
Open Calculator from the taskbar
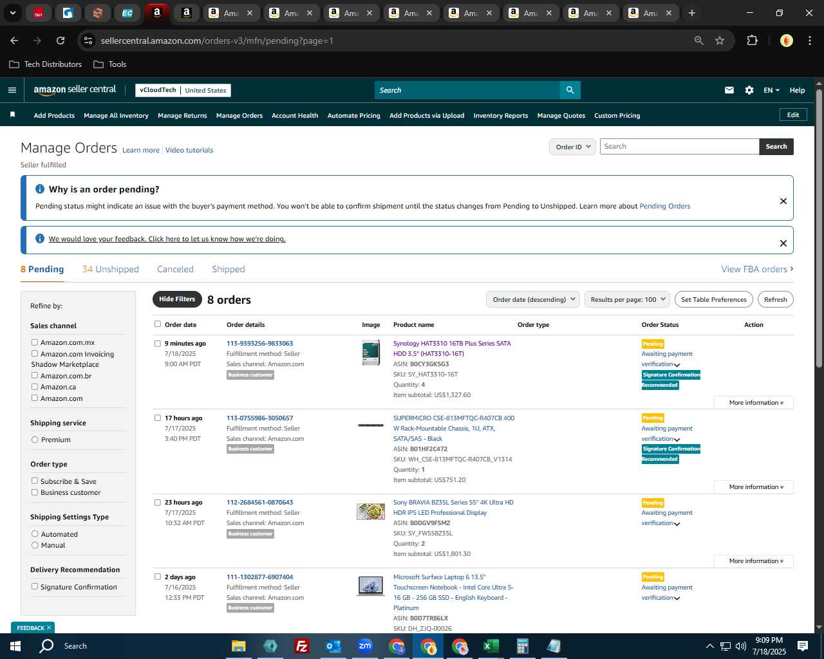(x=522, y=646)
